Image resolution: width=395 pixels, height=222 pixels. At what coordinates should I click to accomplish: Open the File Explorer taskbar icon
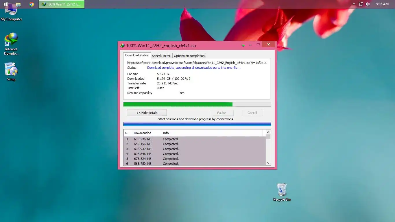(x=18, y=4)
